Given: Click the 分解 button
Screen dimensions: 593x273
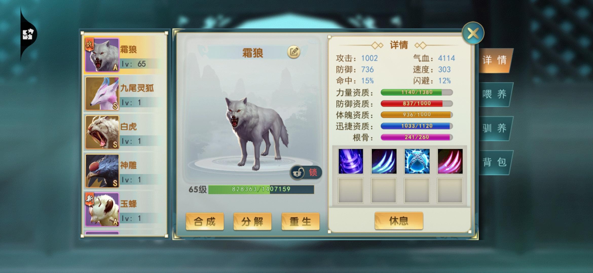Looking at the screenshot, I should [x=252, y=221].
